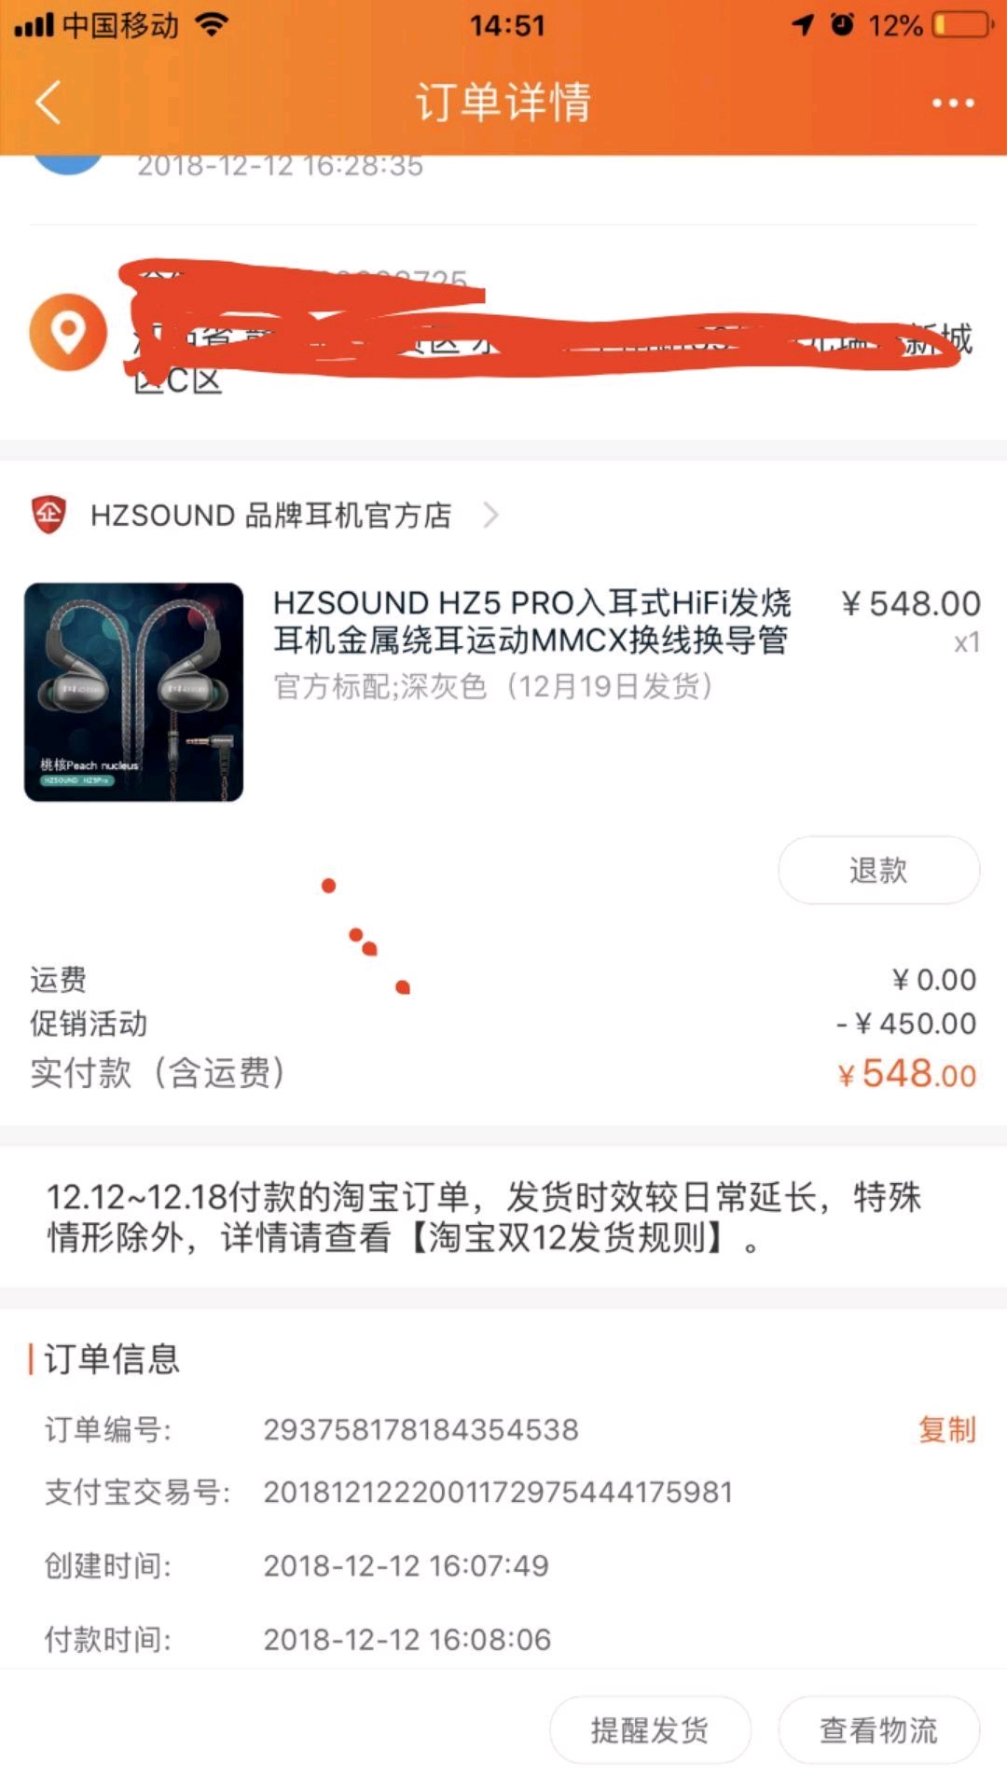1007x1790 pixels.
Task: Tap the 查看物流 view logistics button
Action: click(878, 1730)
